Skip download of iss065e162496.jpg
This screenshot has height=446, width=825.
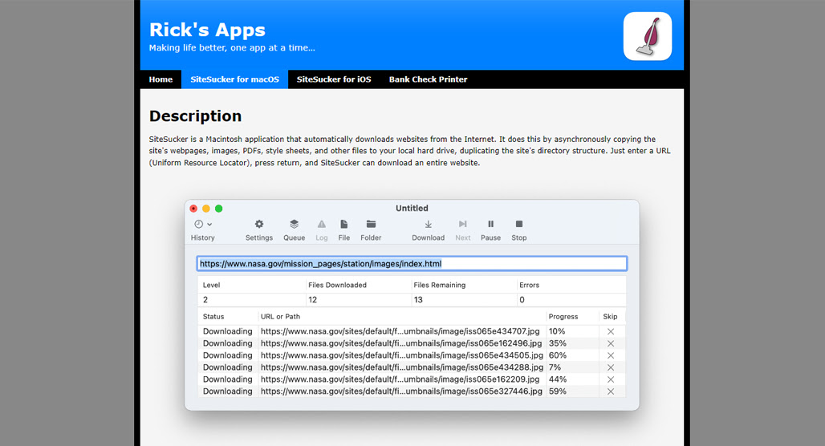coord(611,343)
